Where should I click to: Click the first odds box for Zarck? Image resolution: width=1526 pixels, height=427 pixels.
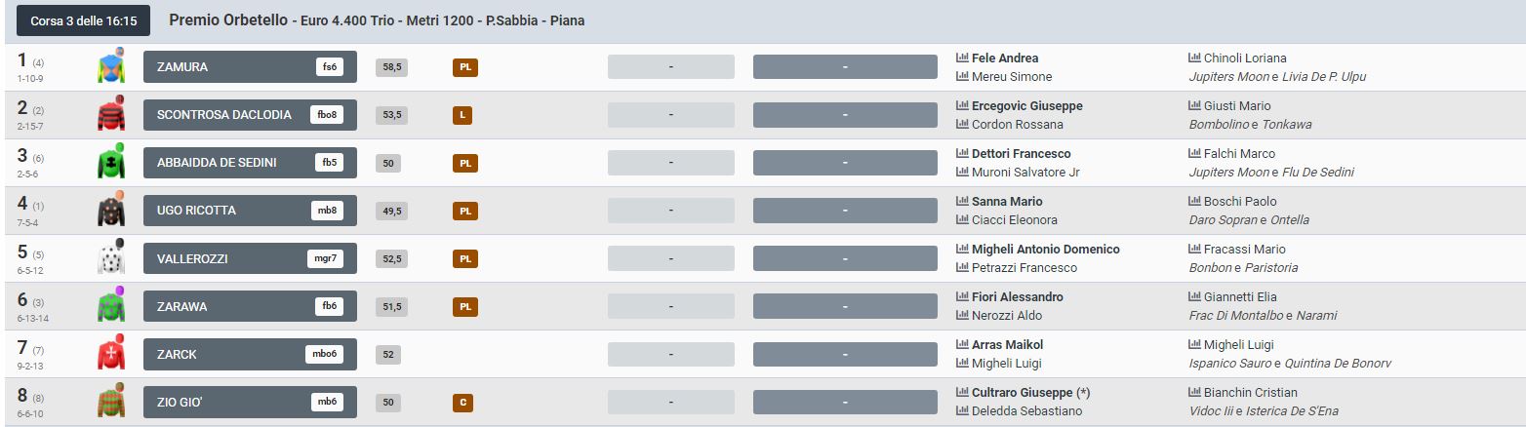click(x=670, y=354)
